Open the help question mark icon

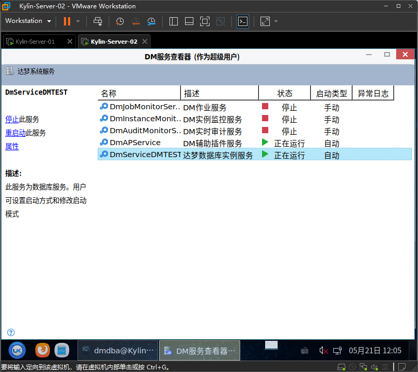(x=11, y=332)
